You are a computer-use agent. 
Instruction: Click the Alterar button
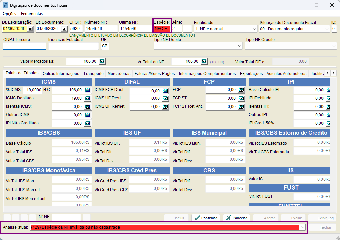[266, 218]
